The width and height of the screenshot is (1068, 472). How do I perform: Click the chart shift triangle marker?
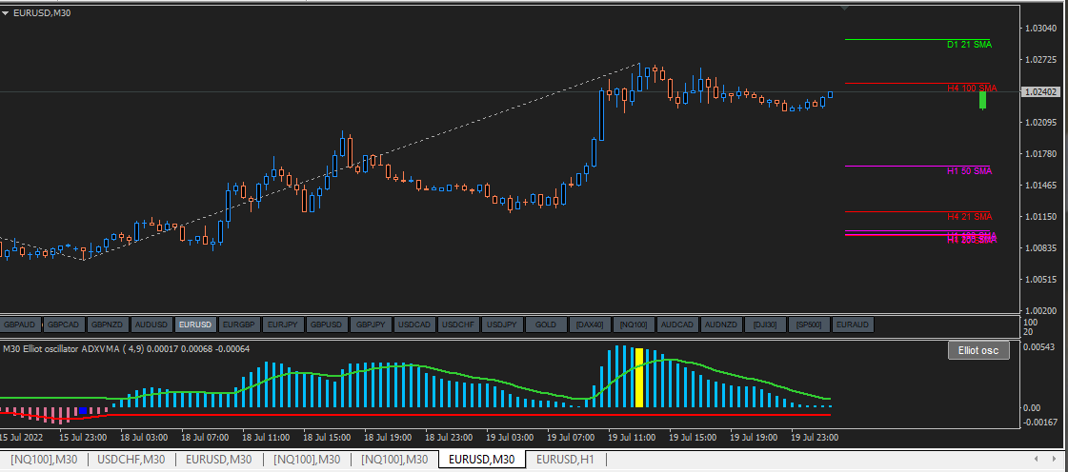845,8
